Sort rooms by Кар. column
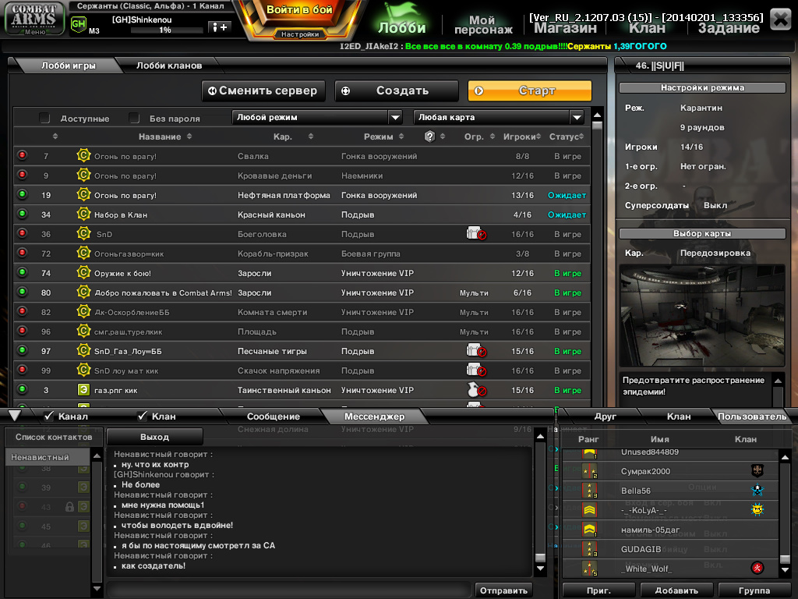Screen dimensions: 798x599 [x=293, y=136]
